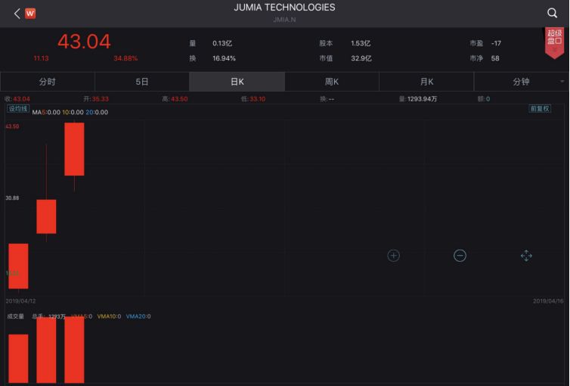Tap the first volume bar
The height and width of the screenshot is (386, 570).
(18, 358)
